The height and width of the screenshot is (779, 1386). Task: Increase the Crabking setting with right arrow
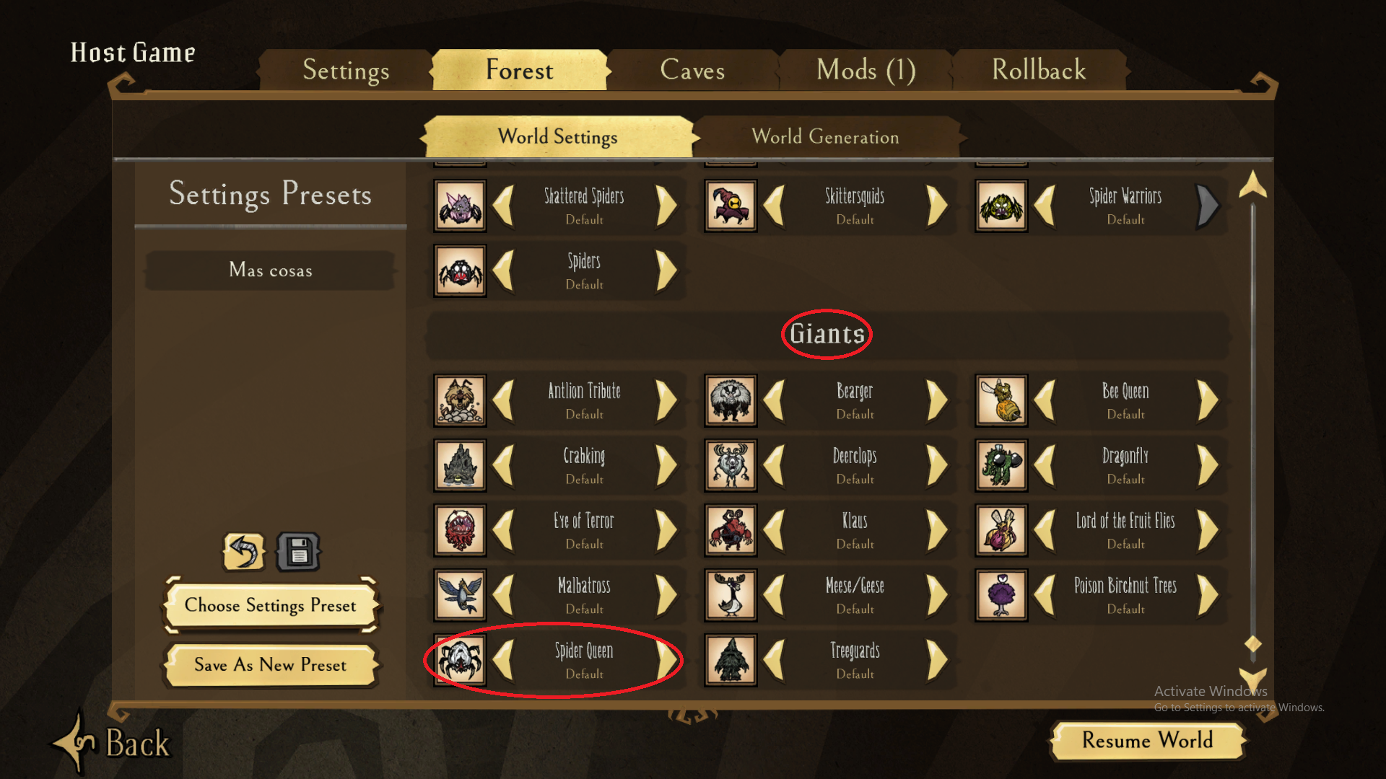(666, 465)
